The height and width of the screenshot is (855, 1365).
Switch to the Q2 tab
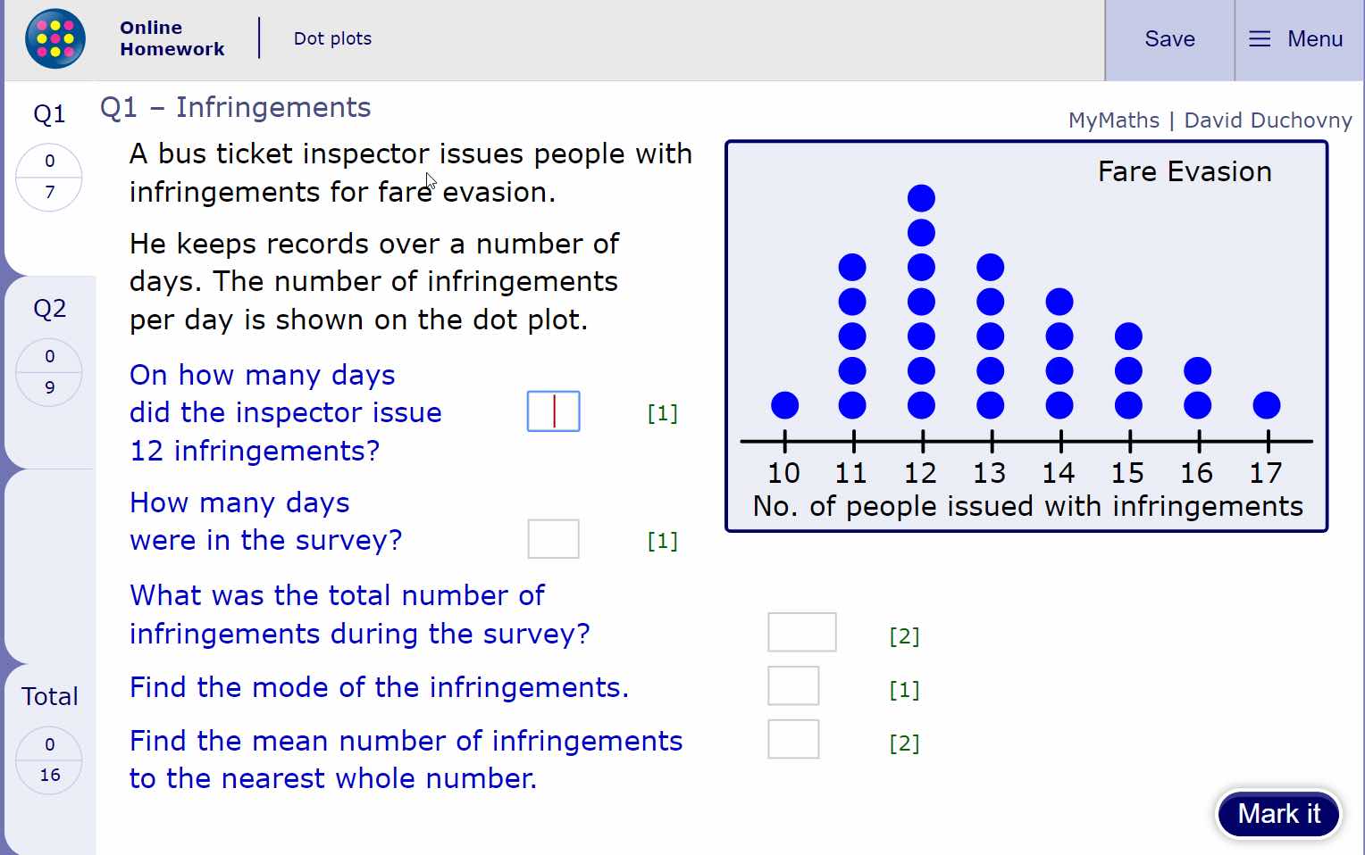click(x=51, y=308)
